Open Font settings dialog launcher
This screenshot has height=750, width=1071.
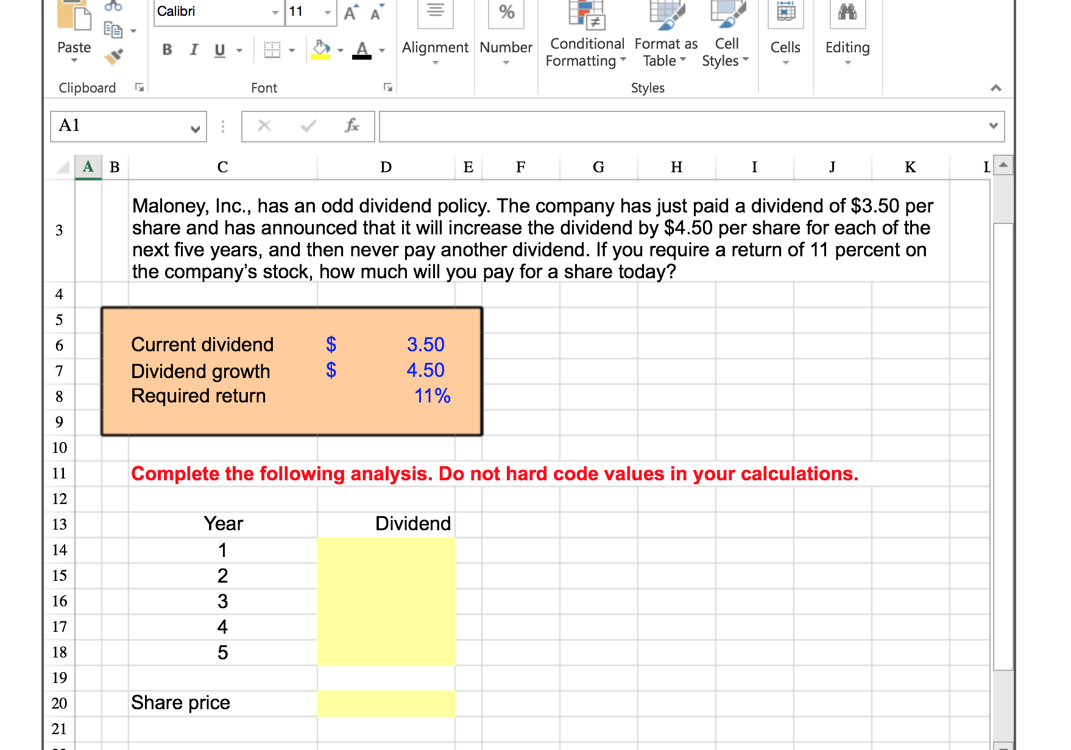387,88
